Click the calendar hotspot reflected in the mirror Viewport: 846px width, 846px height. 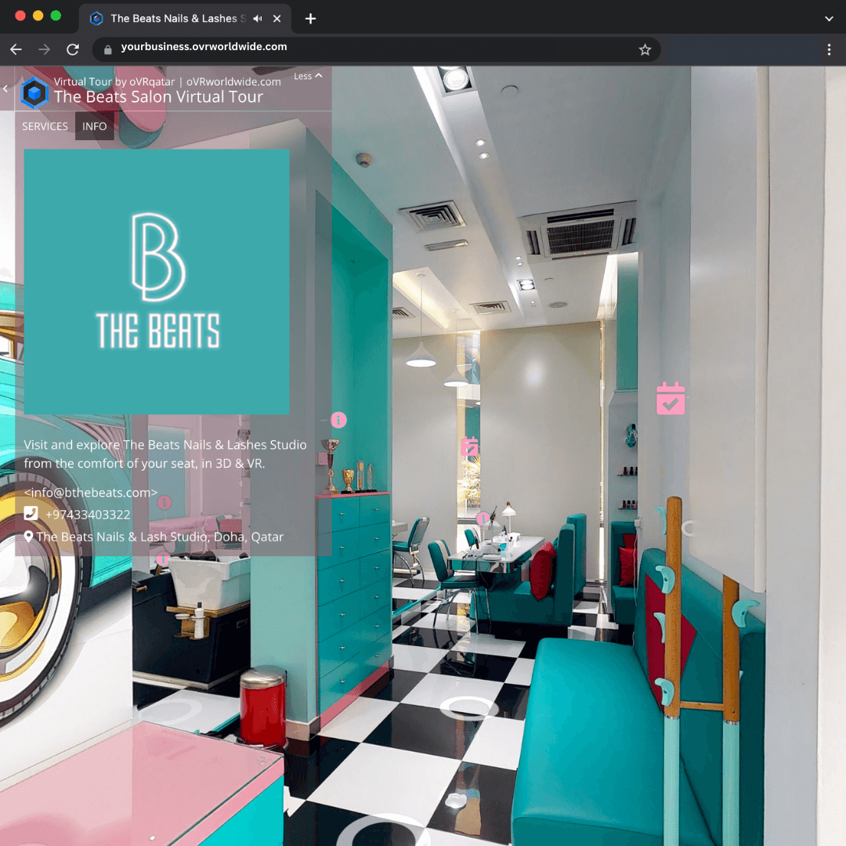pyautogui.click(x=468, y=446)
